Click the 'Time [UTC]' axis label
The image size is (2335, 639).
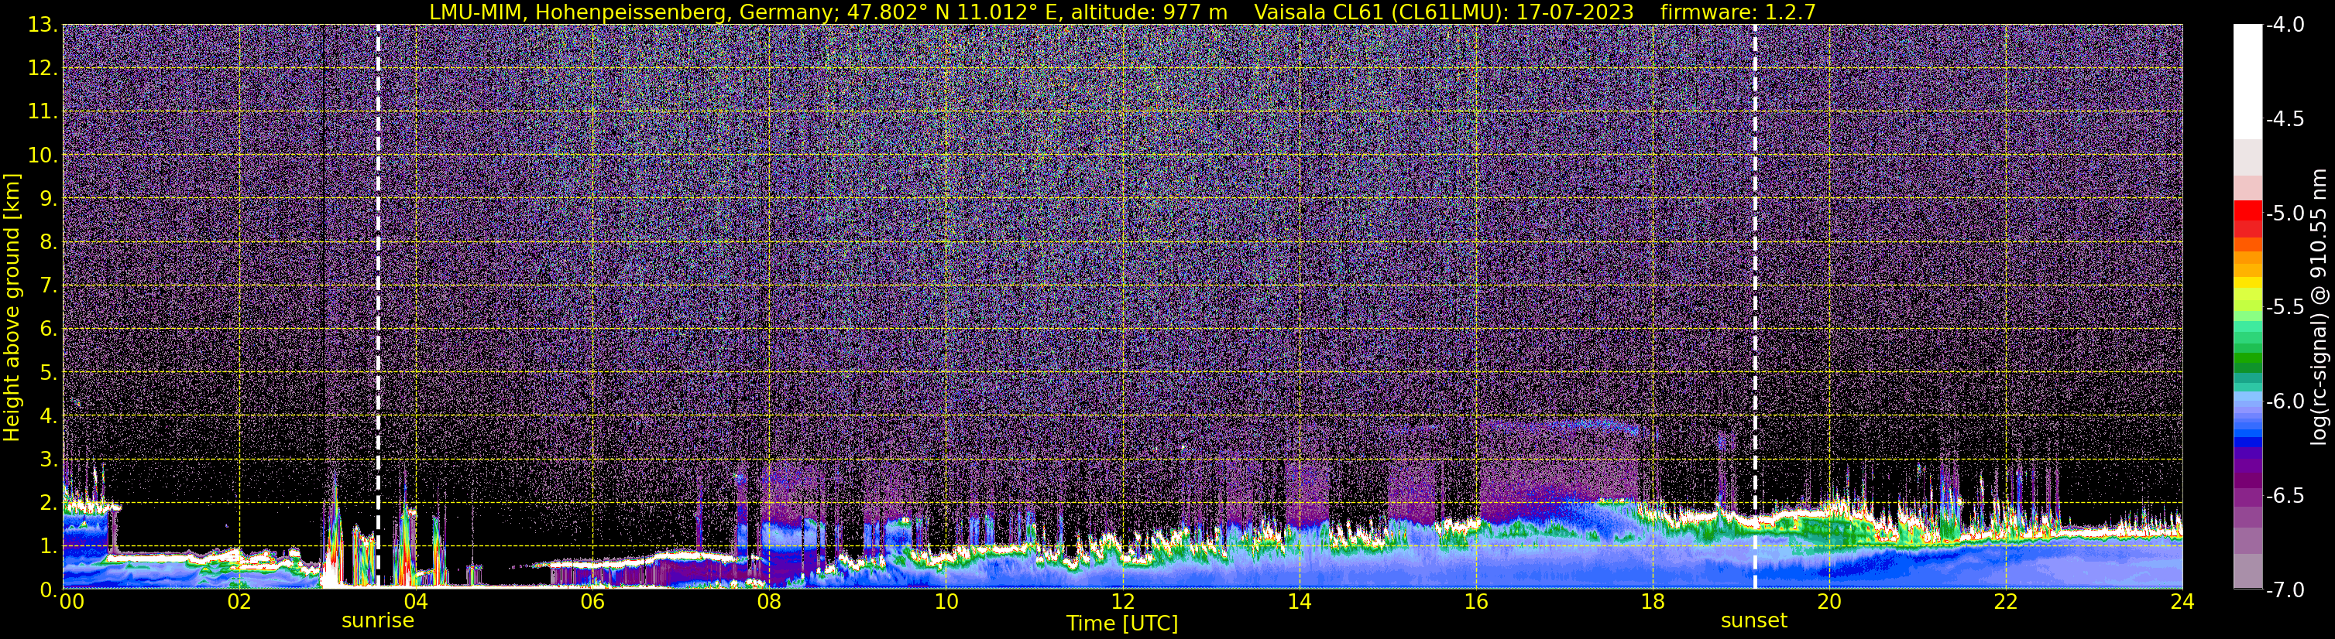pos(1122,624)
